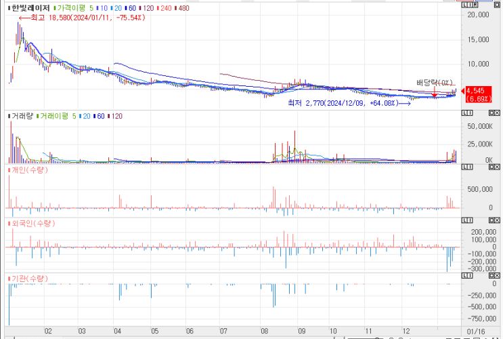The width and height of the screenshot is (503, 339).
Task: Toggle the L button on the price chart panel
Action: coord(464,5)
